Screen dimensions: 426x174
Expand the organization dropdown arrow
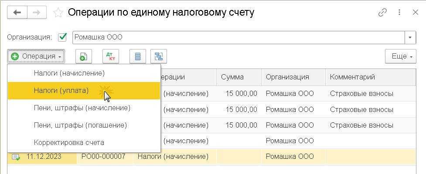click(410, 38)
